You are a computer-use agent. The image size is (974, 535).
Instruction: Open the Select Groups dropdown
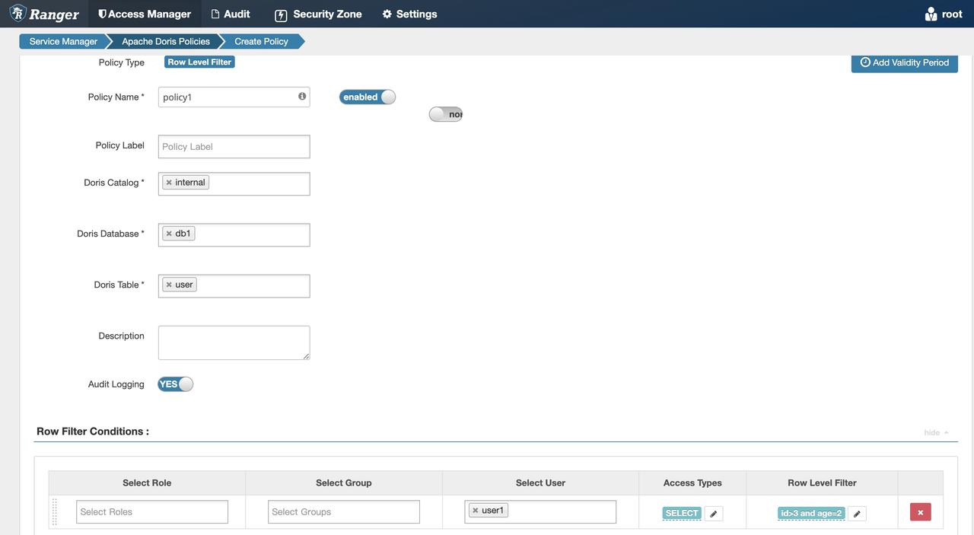click(343, 512)
